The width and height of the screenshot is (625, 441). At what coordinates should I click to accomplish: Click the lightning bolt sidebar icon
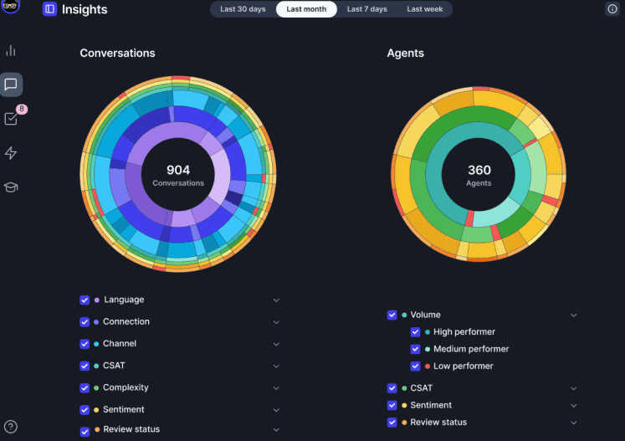pos(11,153)
